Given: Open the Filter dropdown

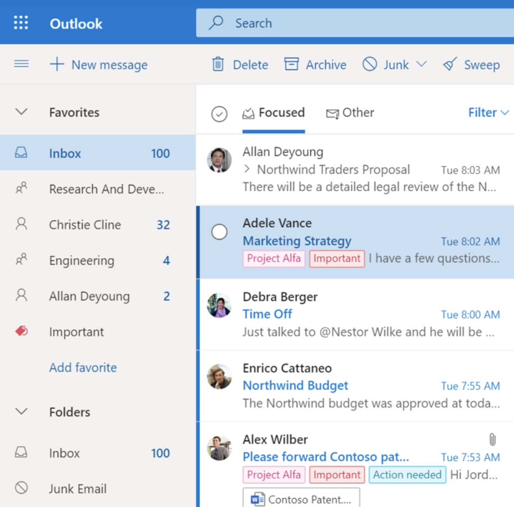Looking at the screenshot, I should (x=489, y=113).
